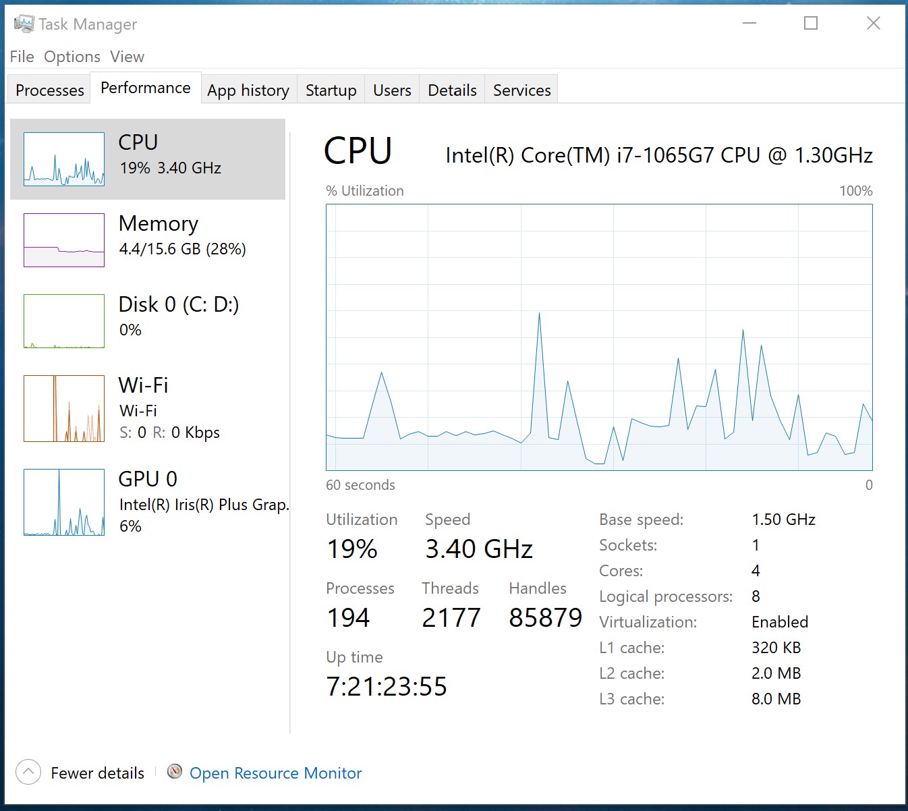This screenshot has height=811, width=908.
Task: Click the Intel Iris Plus Graphics text
Action: pos(204,505)
